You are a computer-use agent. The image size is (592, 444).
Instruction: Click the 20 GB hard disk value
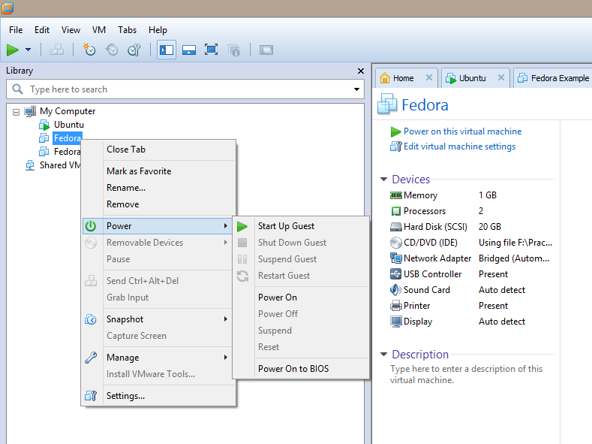click(x=490, y=227)
